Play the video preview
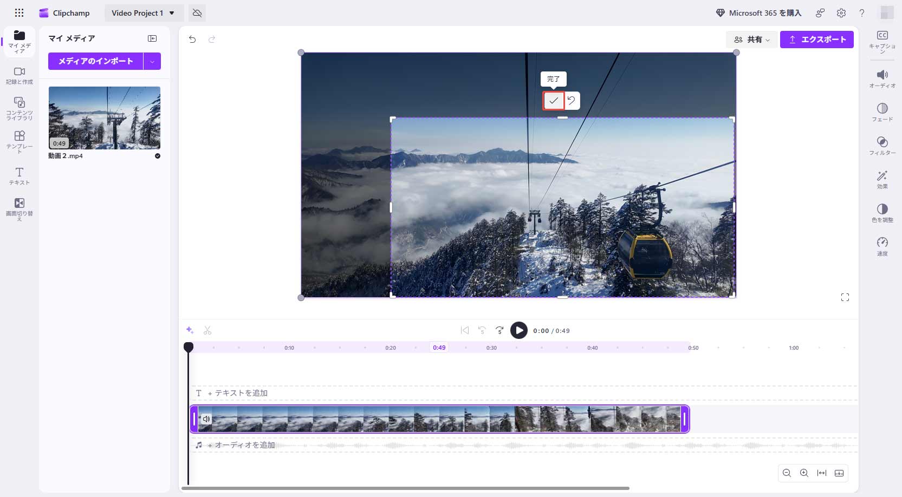 [x=518, y=330]
